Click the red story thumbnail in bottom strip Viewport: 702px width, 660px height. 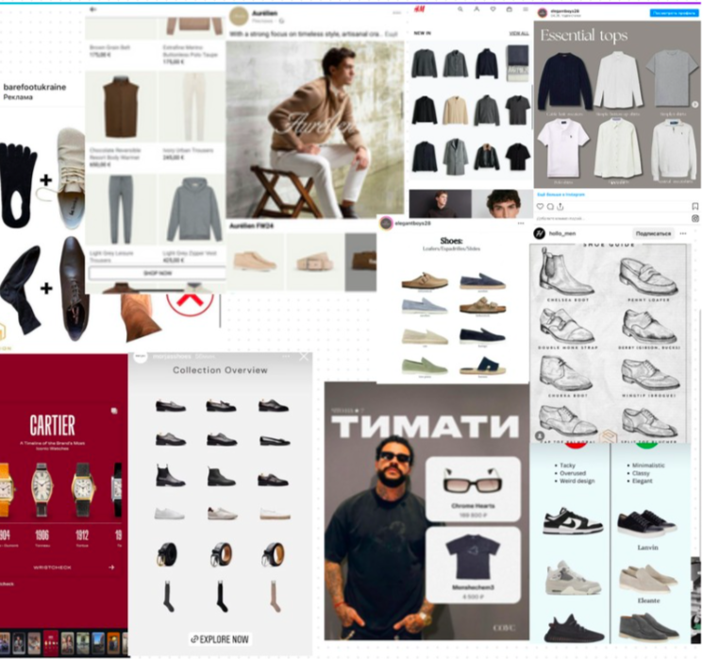(x=51, y=642)
